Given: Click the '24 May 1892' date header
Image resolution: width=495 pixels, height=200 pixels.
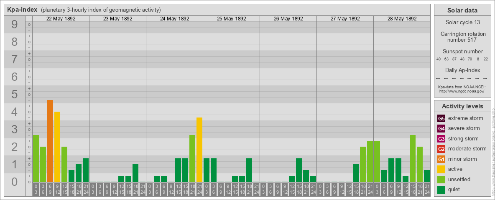Looking at the screenshot, I should click(x=175, y=19).
